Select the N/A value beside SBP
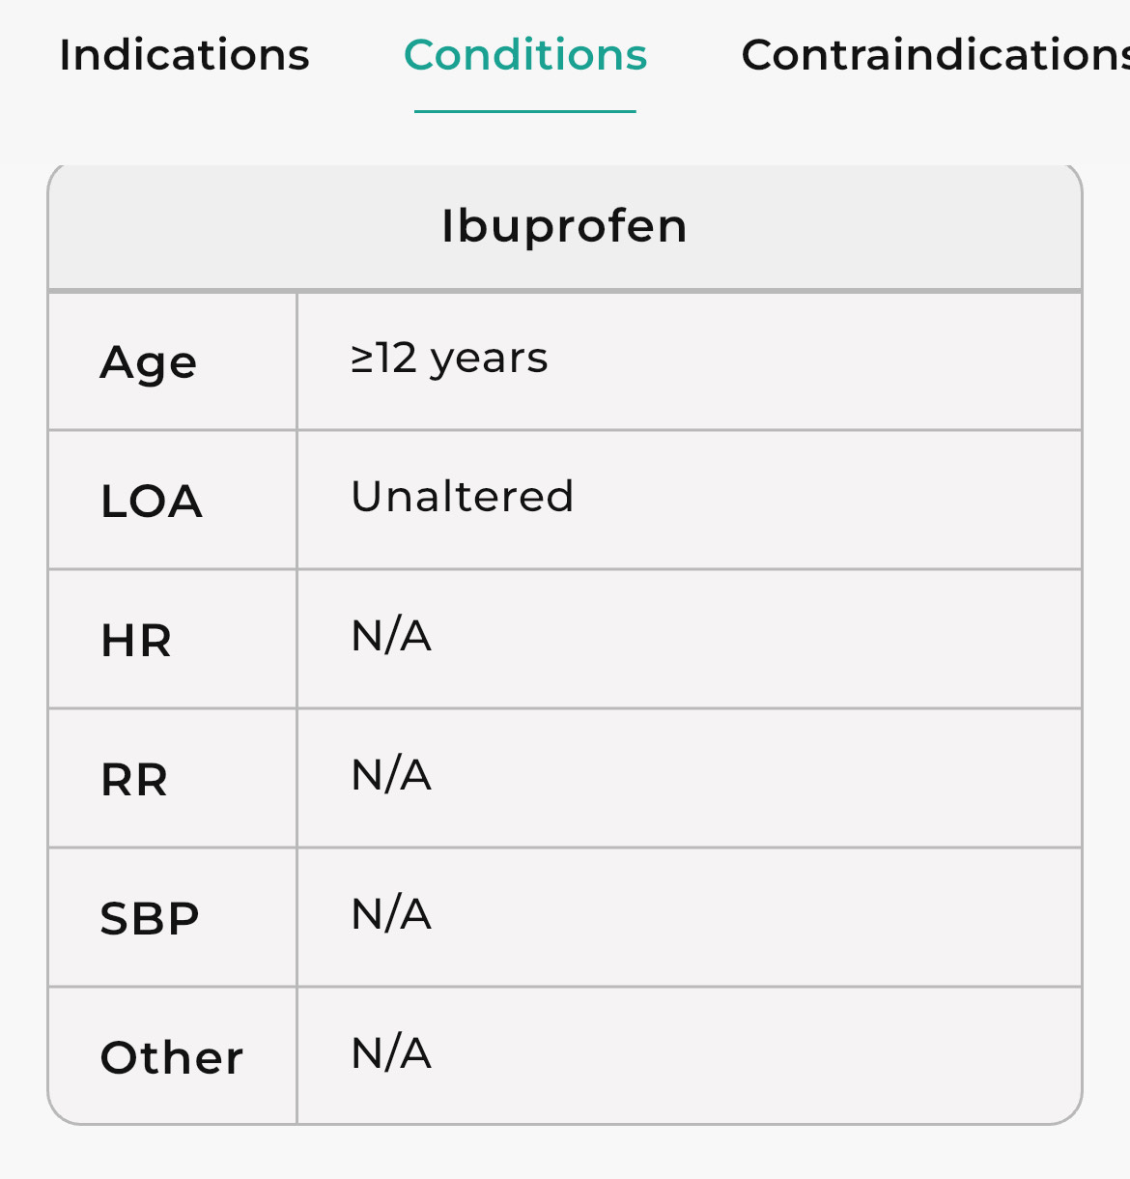This screenshot has height=1179, width=1130. 391,914
